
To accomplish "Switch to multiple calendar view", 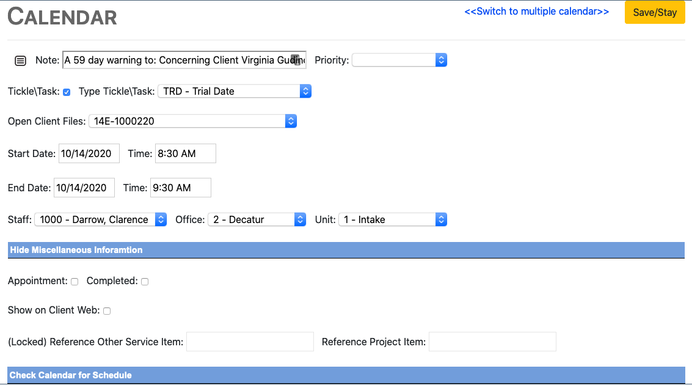I will pos(536,12).
